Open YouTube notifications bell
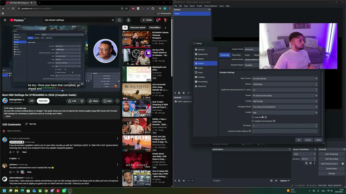The height and width of the screenshot is (194, 346). click(158, 20)
